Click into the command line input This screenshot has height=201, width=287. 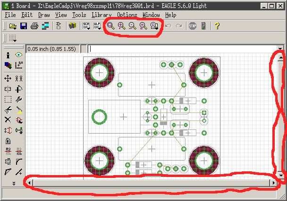pos(182,49)
